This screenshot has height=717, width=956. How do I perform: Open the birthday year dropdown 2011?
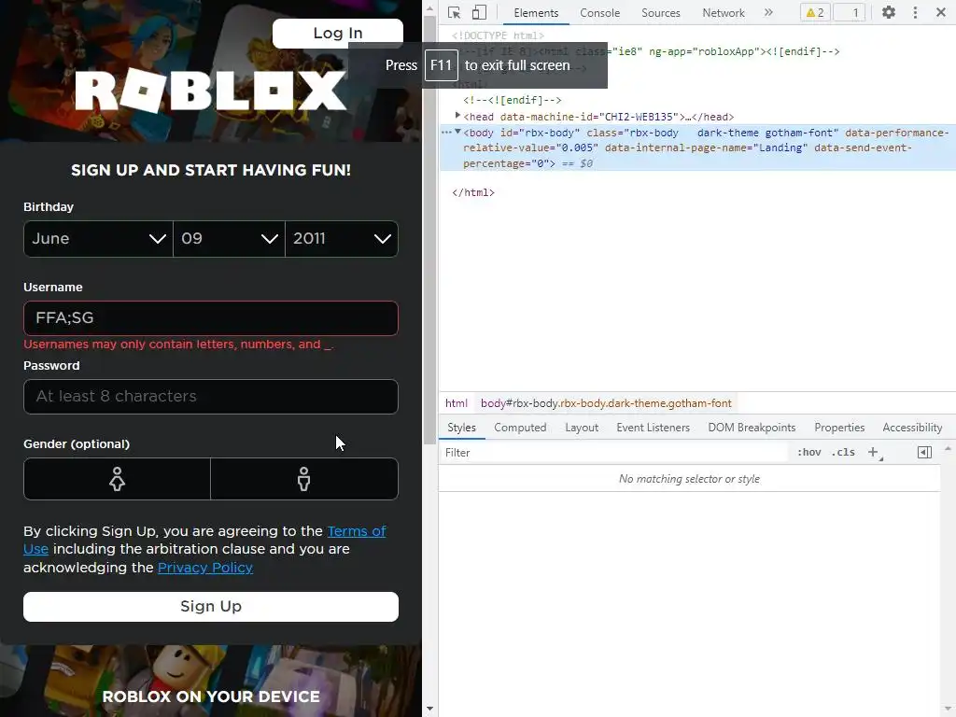[x=342, y=239]
